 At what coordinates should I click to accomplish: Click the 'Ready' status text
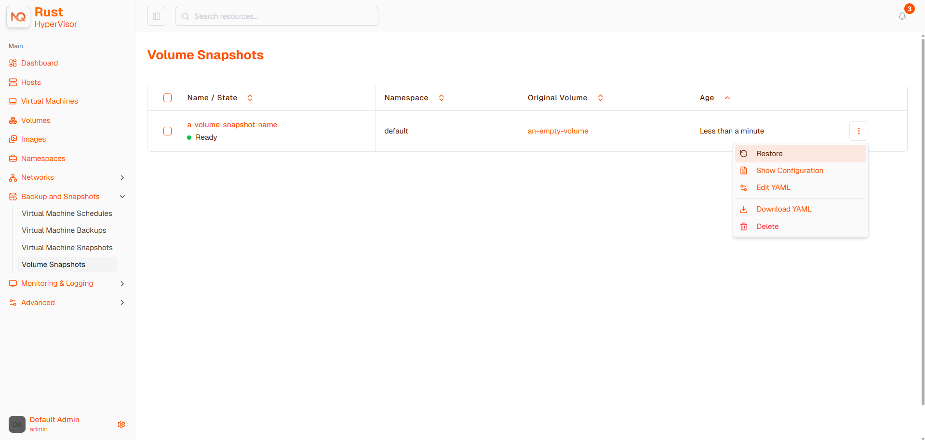pyautogui.click(x=206, y=137)
